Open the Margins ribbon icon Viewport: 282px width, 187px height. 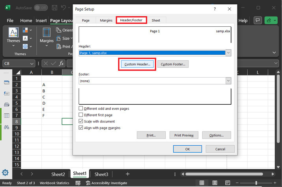[x=47, y=33]
